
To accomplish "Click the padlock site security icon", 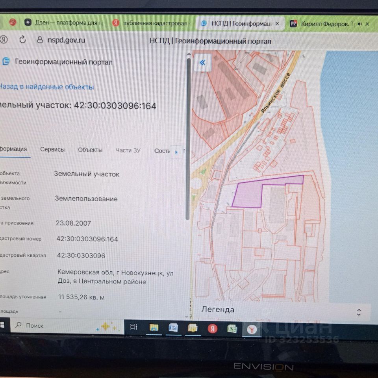I will [40, 40].
